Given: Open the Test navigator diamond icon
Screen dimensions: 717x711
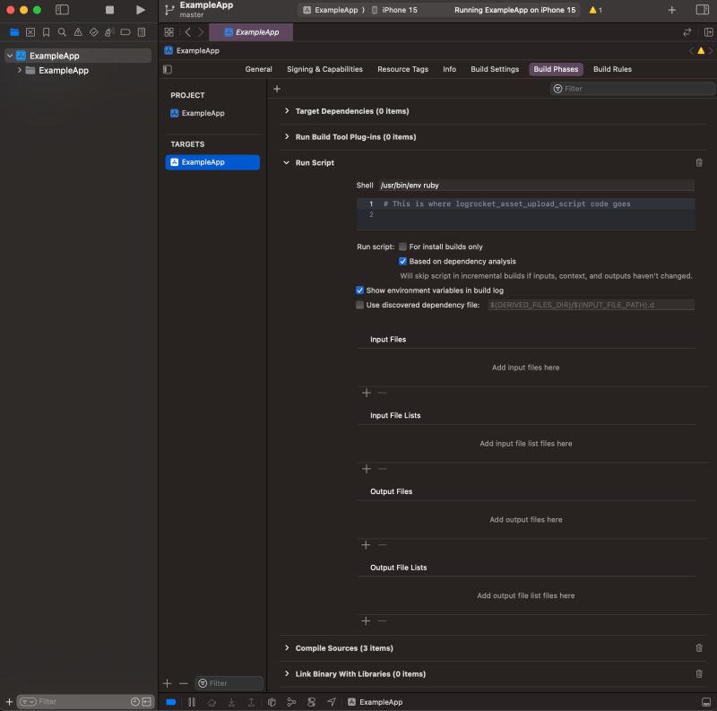Looking at the screenshot, I should (94, 32).
